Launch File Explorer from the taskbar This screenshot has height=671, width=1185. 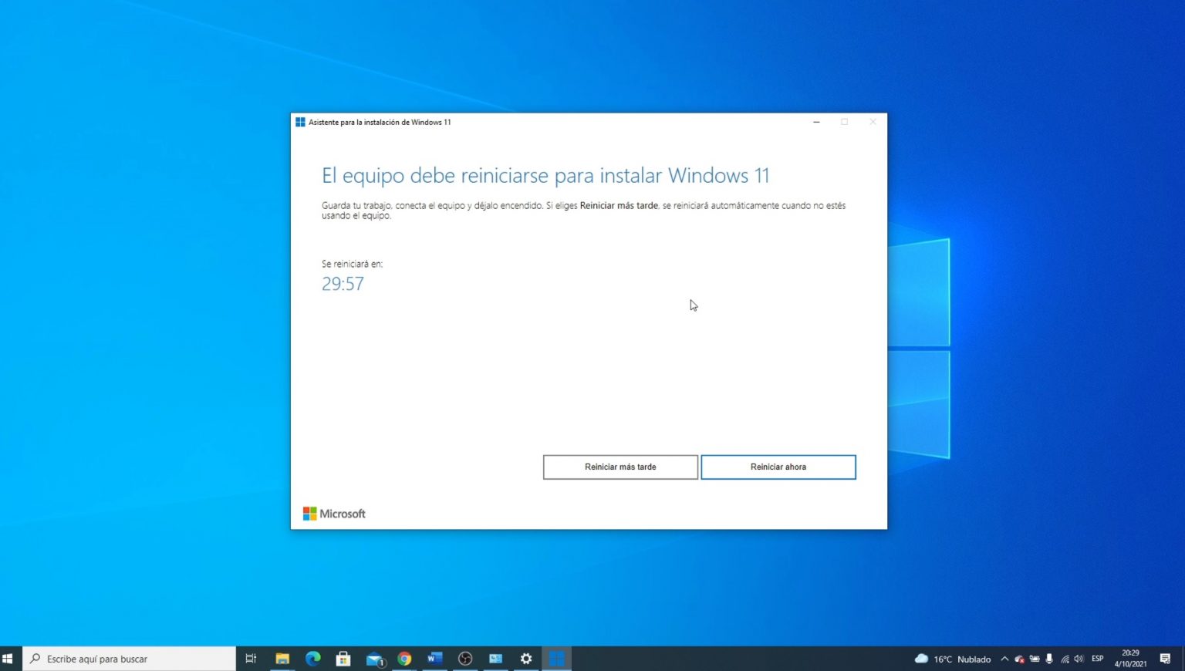[282, 659]
